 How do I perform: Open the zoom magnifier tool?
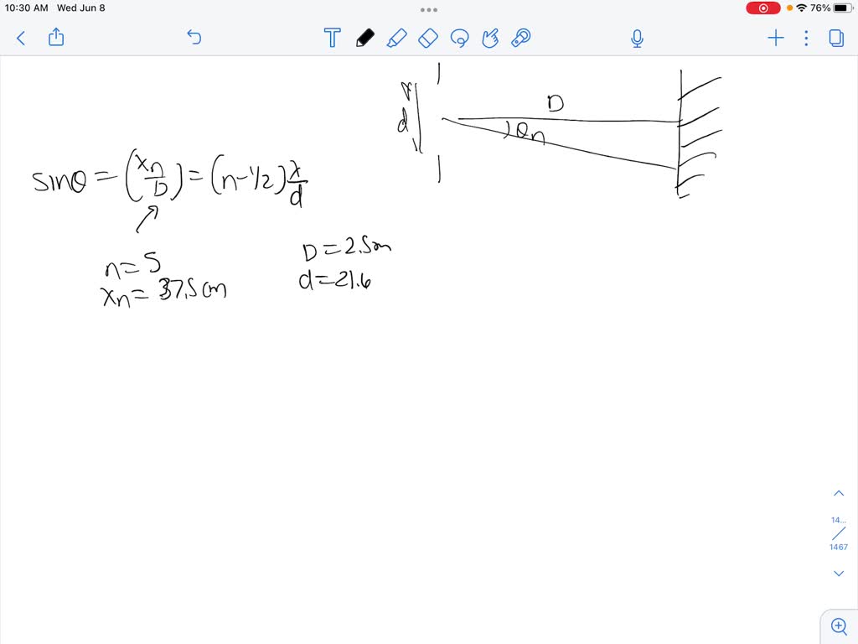click(839, 626)
